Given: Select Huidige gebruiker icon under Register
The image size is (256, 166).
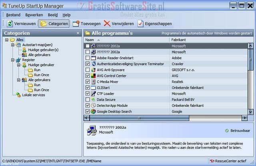Looking at the screenshot, I should [24, 65].
